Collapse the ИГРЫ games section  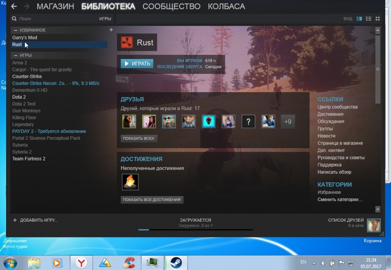click(x=16, y=56)
